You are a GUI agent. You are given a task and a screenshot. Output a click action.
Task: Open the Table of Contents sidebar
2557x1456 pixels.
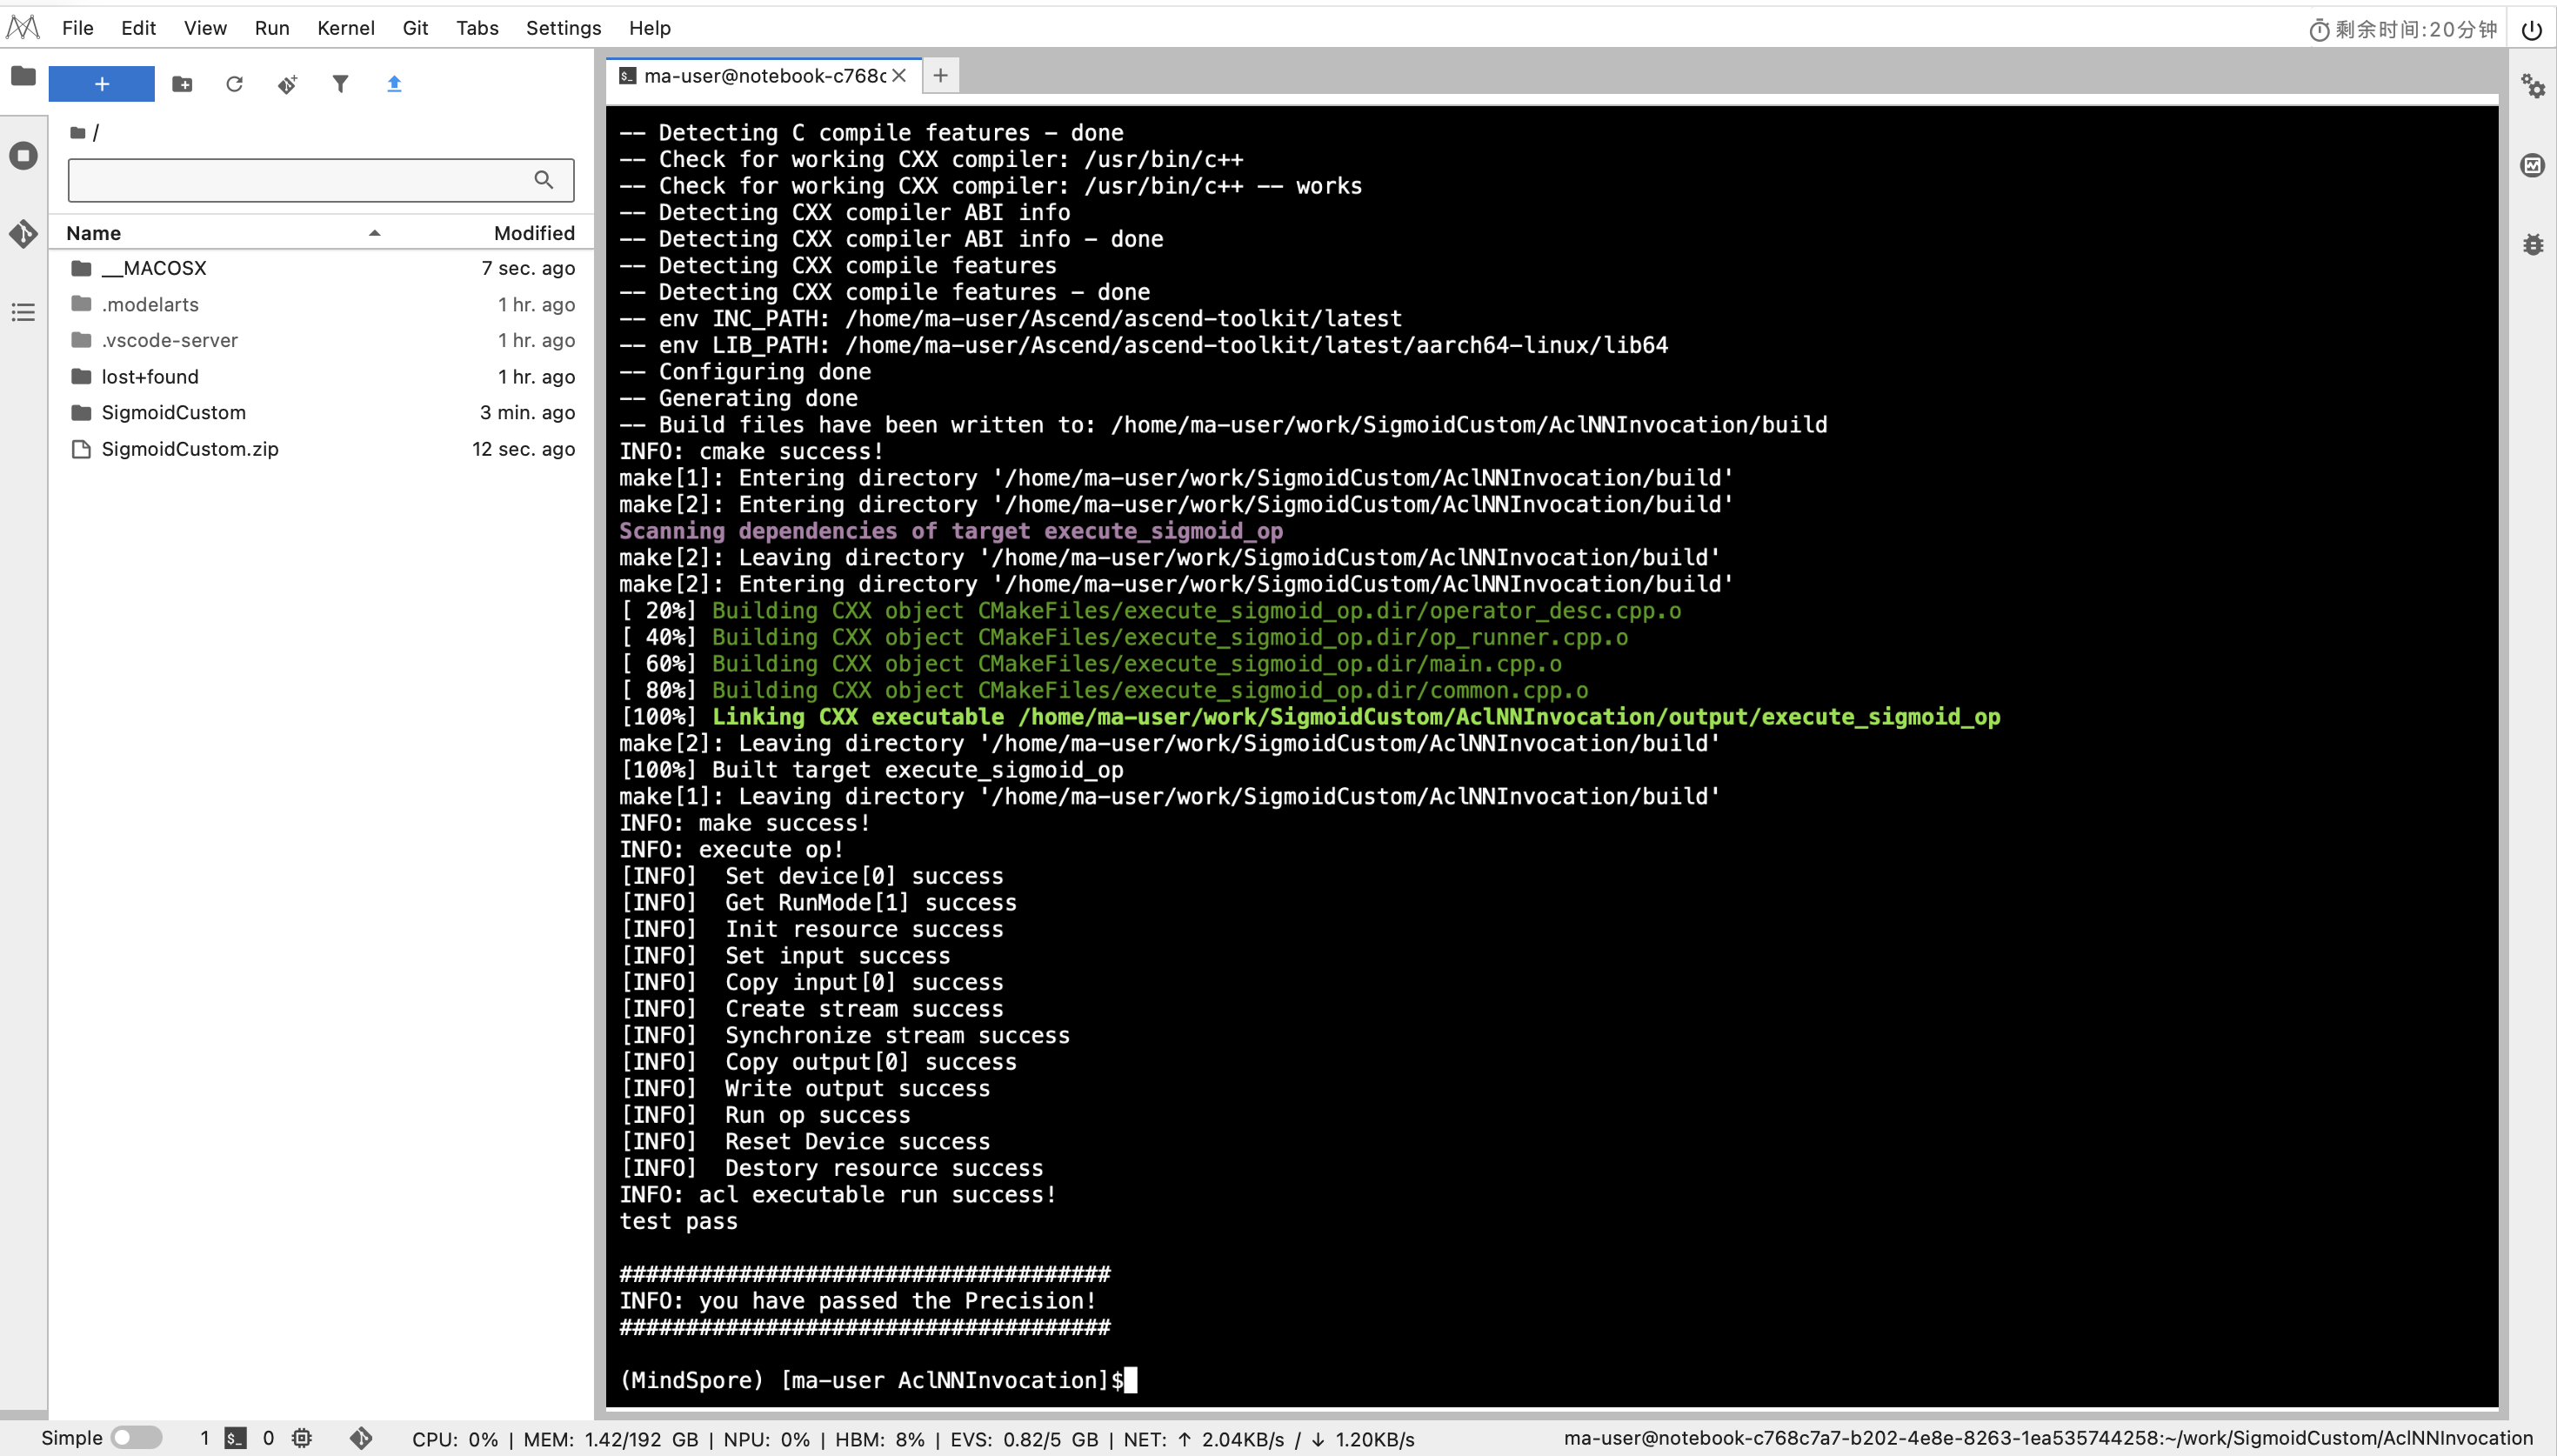point(23,313)
